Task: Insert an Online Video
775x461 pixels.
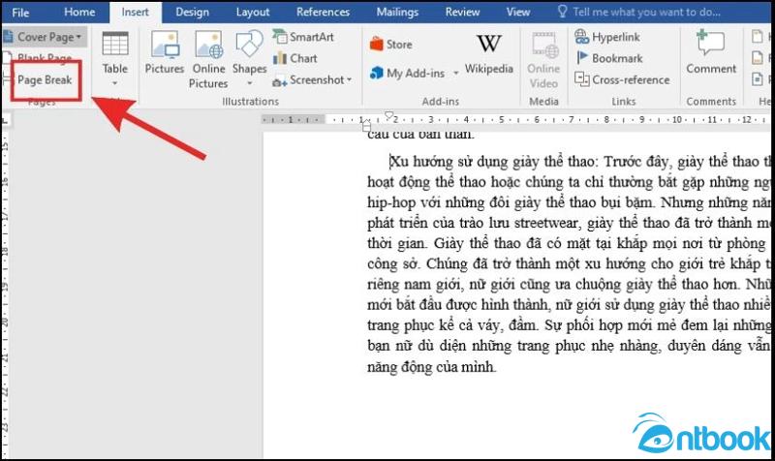Action: tap(543, 59)
